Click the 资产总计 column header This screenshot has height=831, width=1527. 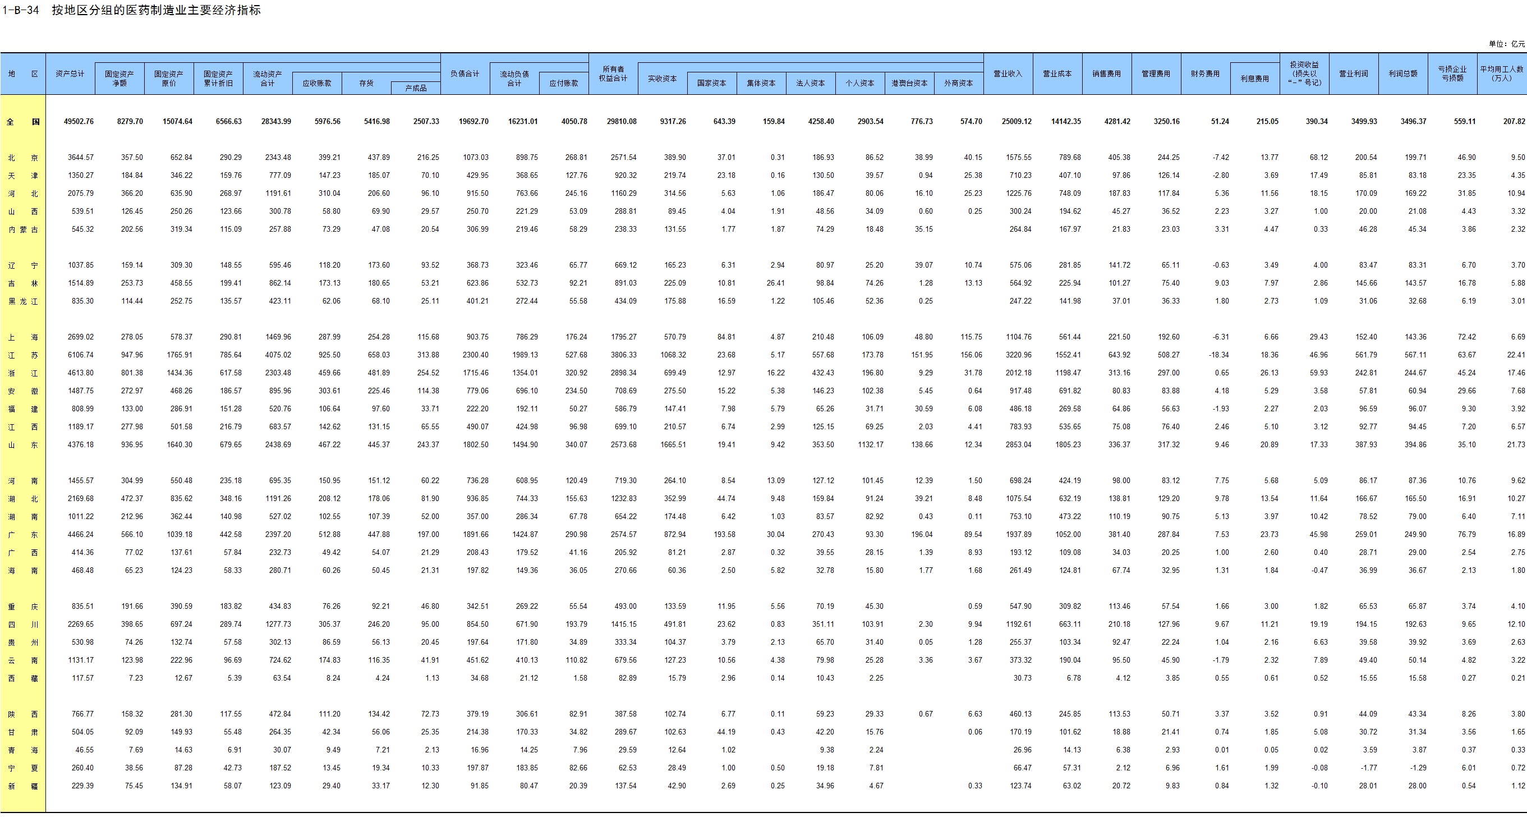tap(70, 74)
